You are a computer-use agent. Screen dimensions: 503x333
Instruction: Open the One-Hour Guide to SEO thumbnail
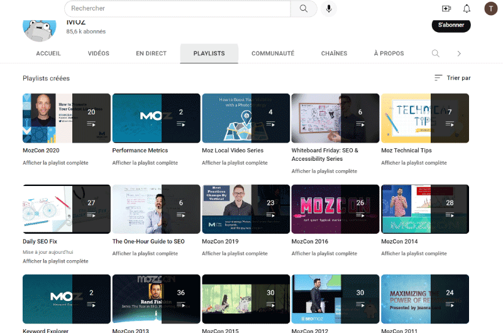[156, 209]
